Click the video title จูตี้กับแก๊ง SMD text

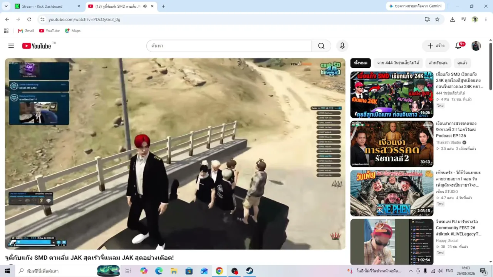pyautogui.click(x=89, y=258)
